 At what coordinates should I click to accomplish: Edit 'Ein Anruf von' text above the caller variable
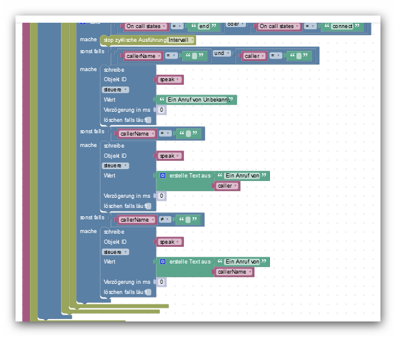[x=242, y=176]
